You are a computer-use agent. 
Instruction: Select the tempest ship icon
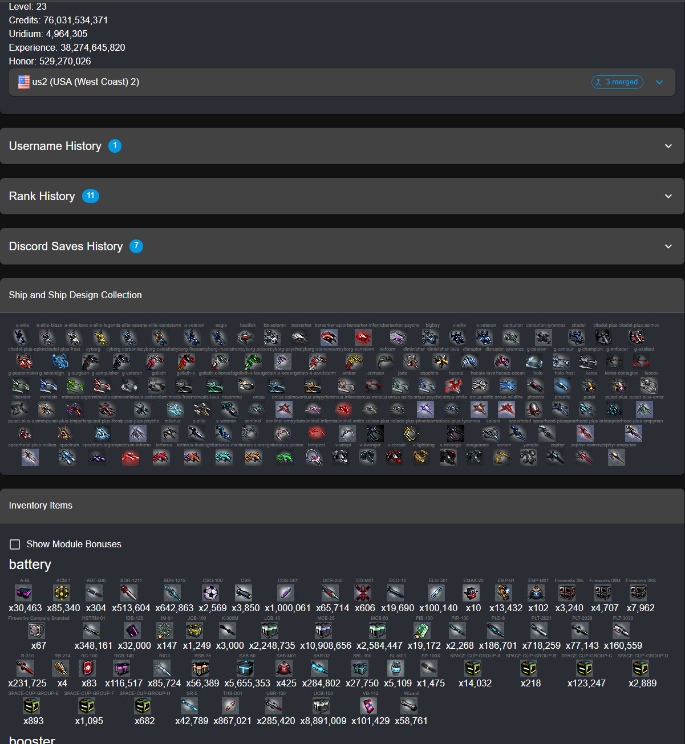[314, 457]
